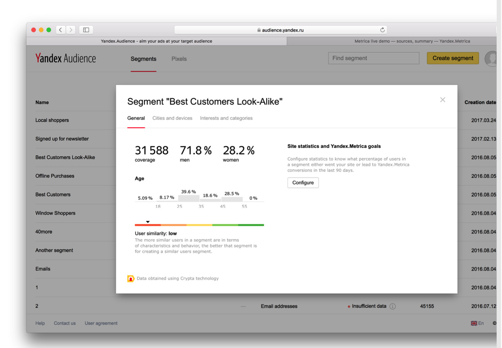Open the Cities and devices tab
The width and height of the screenshot is (502, 348).
coord(172,118)
